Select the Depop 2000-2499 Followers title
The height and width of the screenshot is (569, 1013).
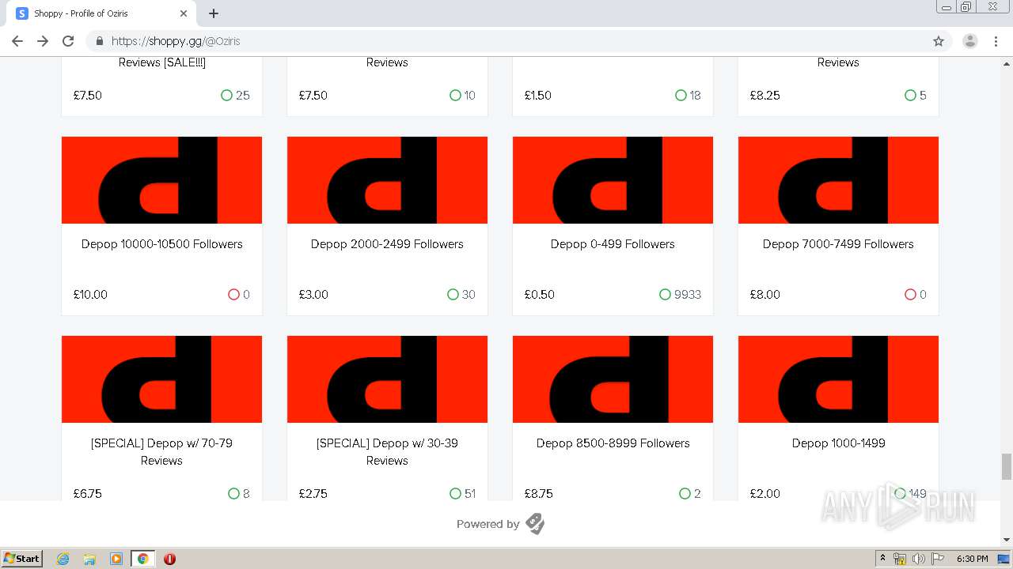387,244
